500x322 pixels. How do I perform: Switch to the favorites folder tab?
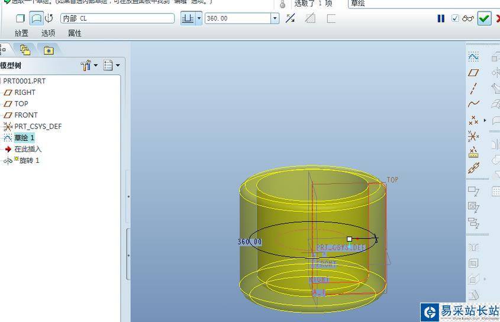[49, 50]
